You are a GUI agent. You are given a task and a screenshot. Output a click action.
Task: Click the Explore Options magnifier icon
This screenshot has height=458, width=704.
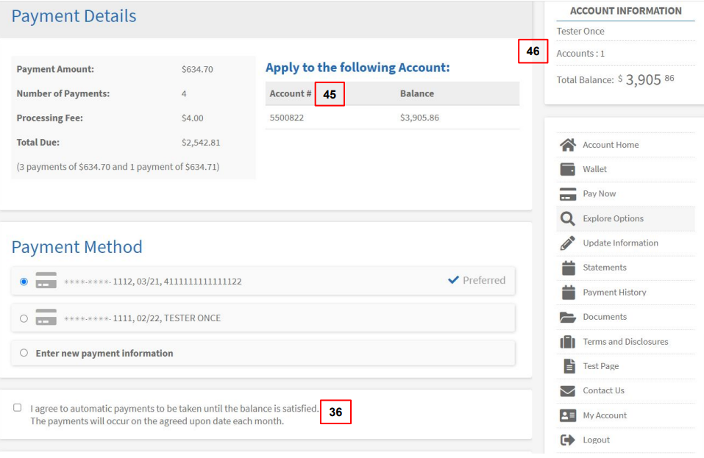point(567,218)
